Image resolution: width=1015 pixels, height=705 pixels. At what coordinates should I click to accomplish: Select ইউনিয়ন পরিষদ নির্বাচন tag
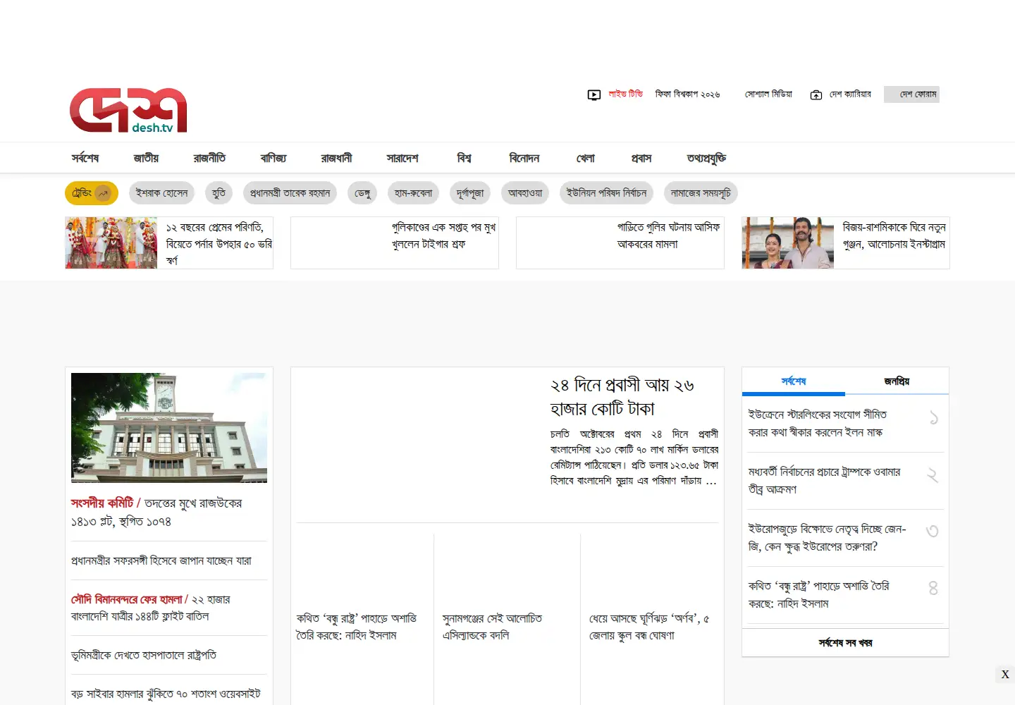click(x=607, y=193)
